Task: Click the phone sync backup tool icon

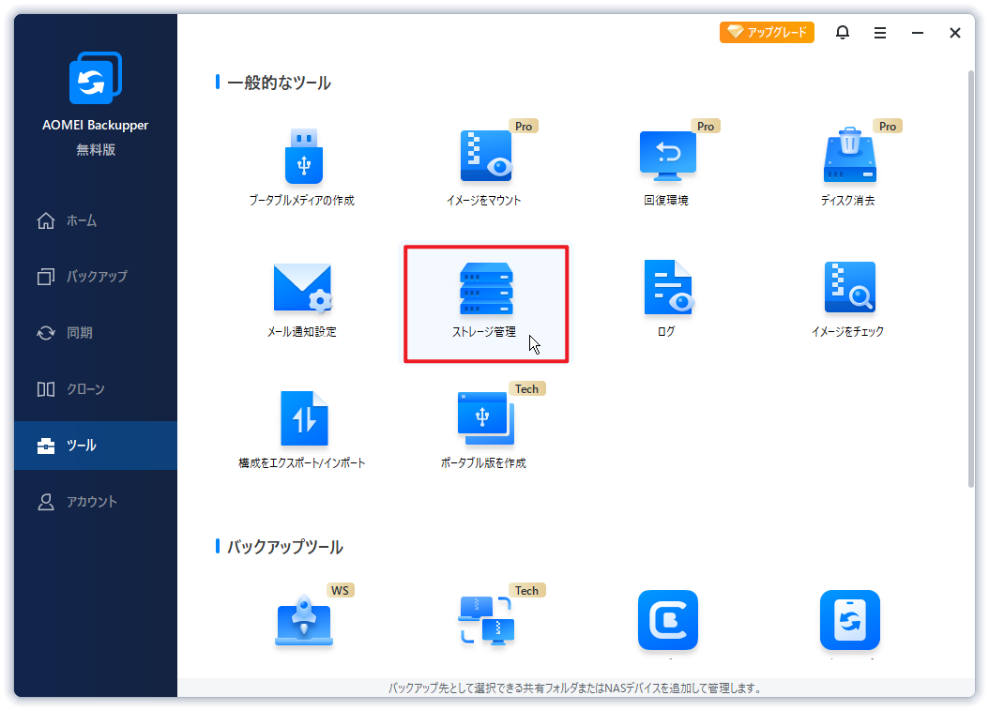Action: point(849,620)
